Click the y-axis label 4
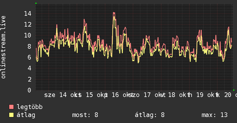 coord(29,68)
